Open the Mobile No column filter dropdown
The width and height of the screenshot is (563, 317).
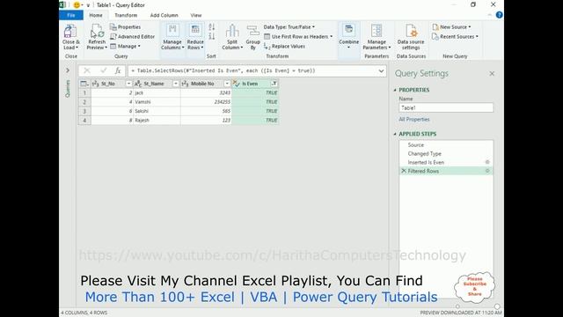point(227,84)
